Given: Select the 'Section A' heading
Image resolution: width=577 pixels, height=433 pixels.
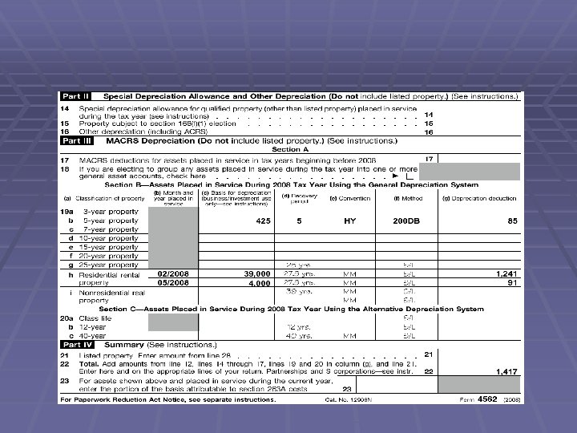Looking at the screenshot, I should click(290, 149).
